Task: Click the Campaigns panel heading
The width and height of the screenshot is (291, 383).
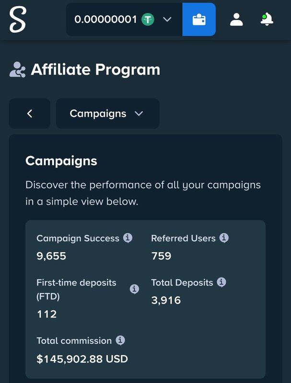Action: [x=61, y=161]
